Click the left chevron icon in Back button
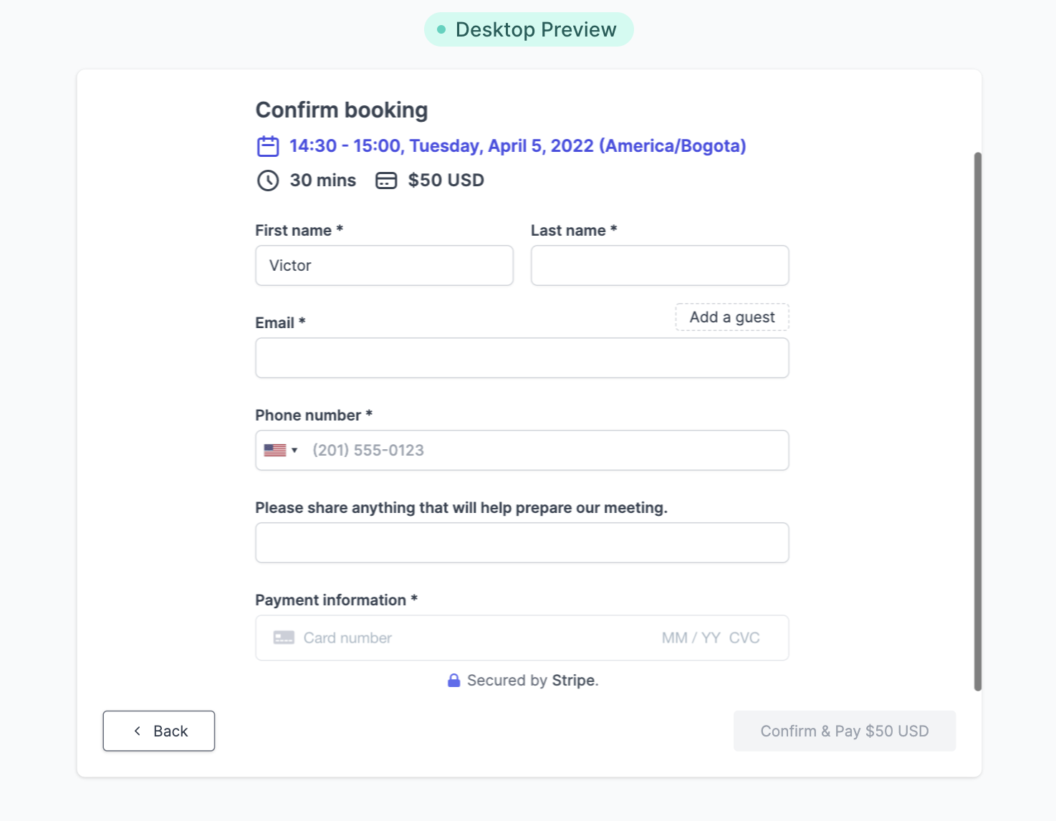Screen dimensions: 1056x821 click(x=137, y=731)
